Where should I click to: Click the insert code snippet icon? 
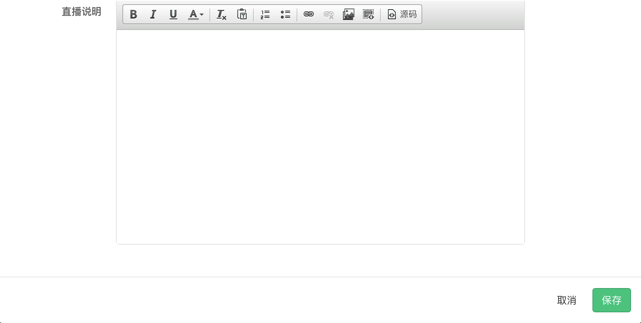pyautogui.click(x=368, y=14)
